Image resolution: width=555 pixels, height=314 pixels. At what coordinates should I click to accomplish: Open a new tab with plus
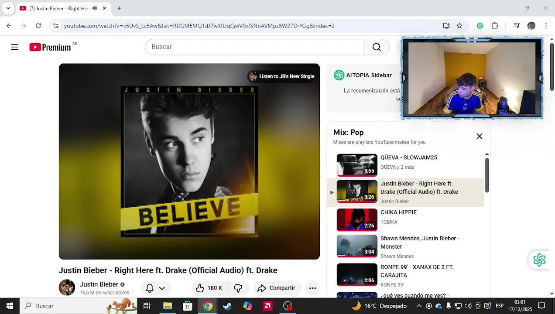[119, 8]
